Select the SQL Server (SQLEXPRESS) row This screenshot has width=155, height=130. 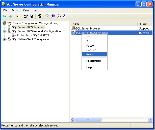click(112, 33)
